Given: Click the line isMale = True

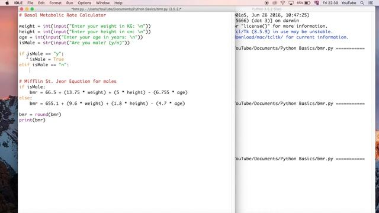Looking at the screenshot, I should point(47,59).
